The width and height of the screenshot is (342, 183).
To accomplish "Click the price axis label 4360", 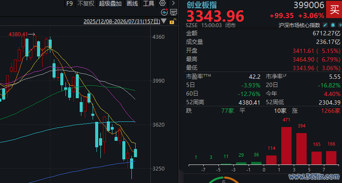I will (x=159, y=37).
